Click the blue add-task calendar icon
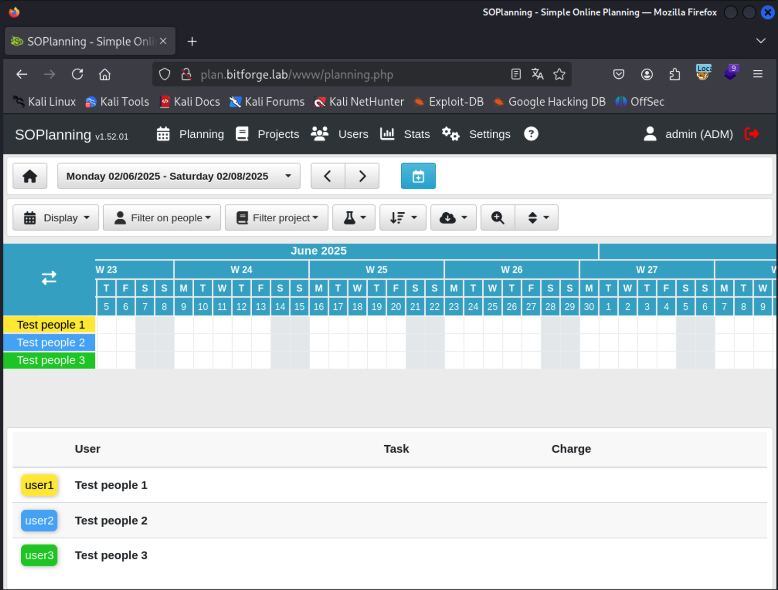Viewport: 778px width, 590px height. tap(418, 176)
